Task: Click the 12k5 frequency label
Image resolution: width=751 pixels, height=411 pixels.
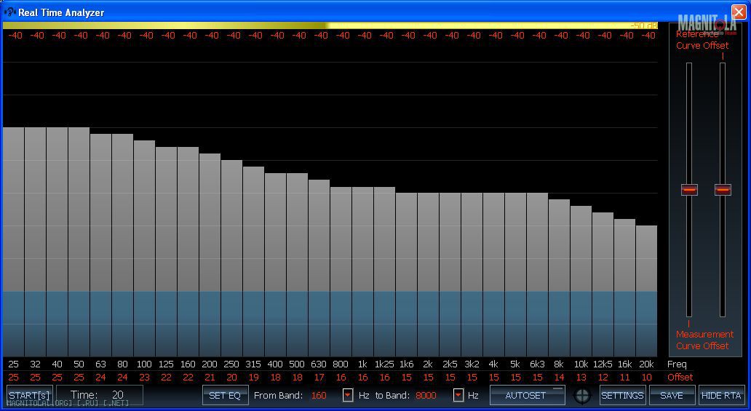Action: tap(603, 364)
